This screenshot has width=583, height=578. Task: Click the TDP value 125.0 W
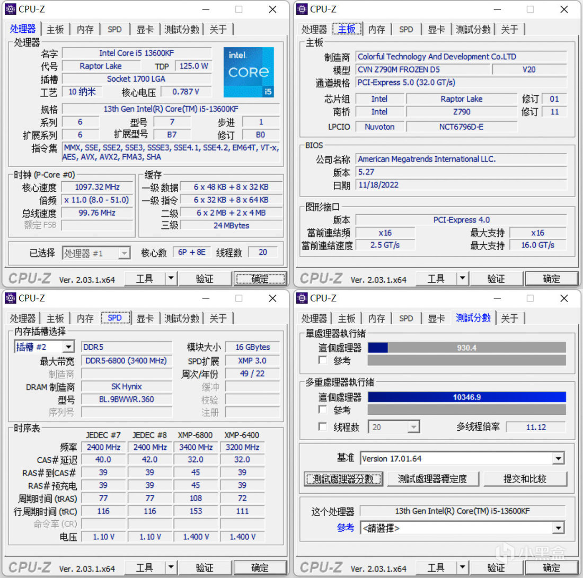[x=193, y=66]
